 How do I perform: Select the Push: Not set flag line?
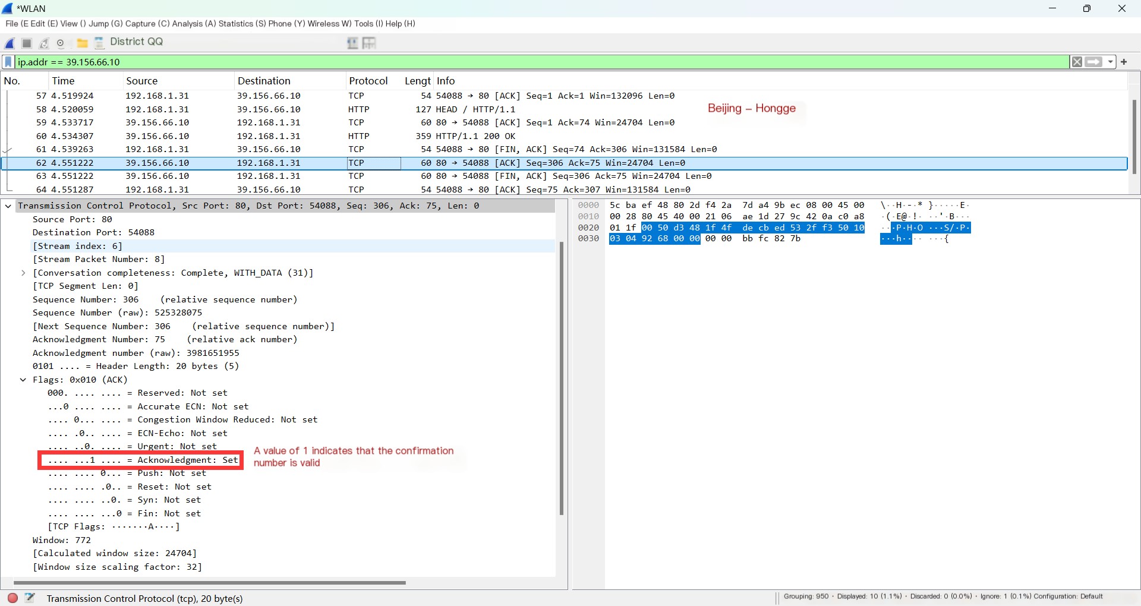coord(127,474)
